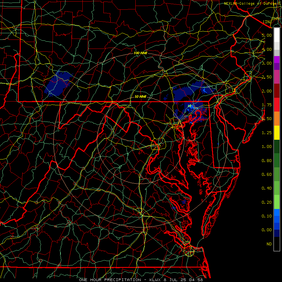This screenshot has width=282, height=282.
Task: Click the 2.00 legend value
Action: click(267, 91)
